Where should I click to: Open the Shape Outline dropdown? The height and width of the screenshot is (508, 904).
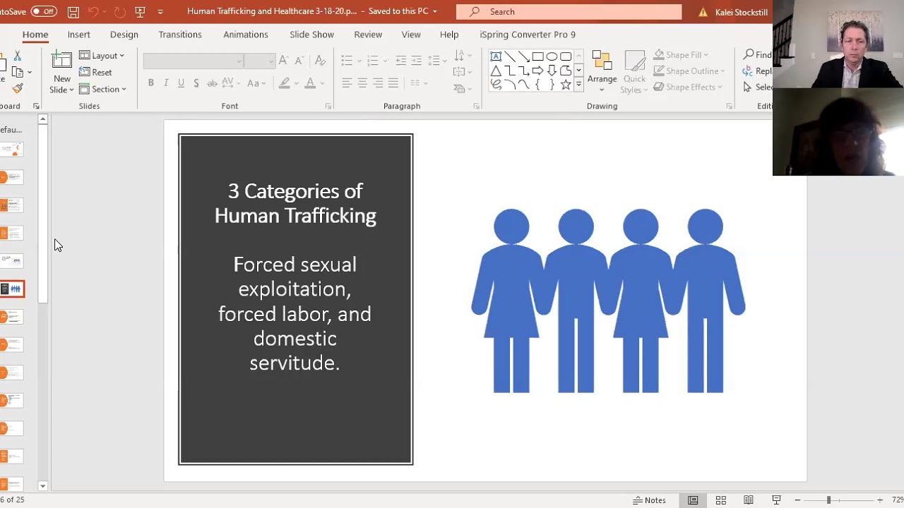[x=689, y=71]
